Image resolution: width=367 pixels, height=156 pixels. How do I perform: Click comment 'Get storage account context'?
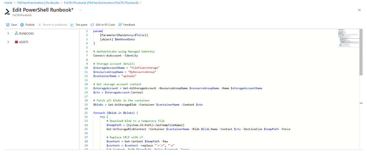(x=117, y=84)
